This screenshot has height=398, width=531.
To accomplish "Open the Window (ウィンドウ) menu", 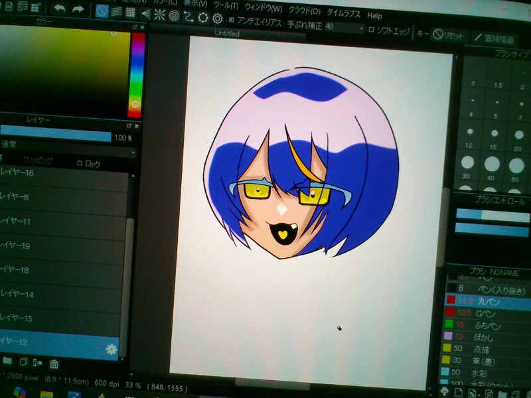I will click(264, 7).
